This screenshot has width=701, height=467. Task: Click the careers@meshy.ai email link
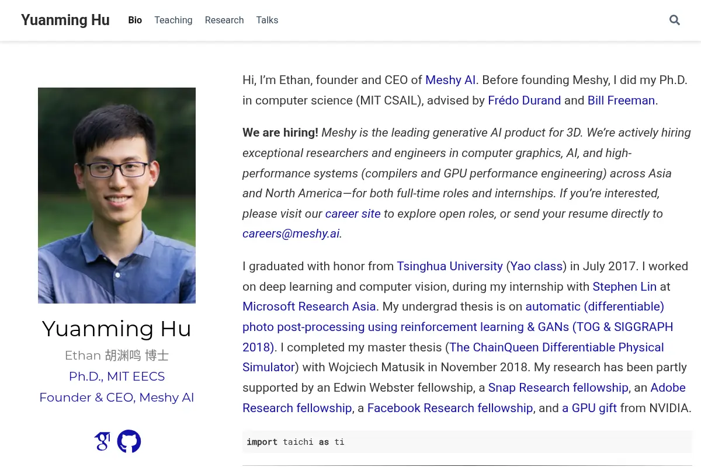tap(291, 233)
